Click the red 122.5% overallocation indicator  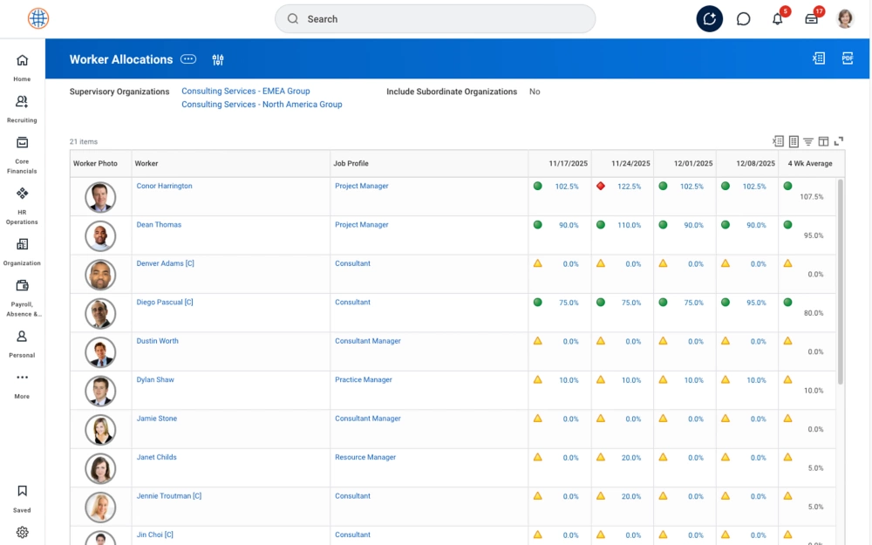pos(601,186)
